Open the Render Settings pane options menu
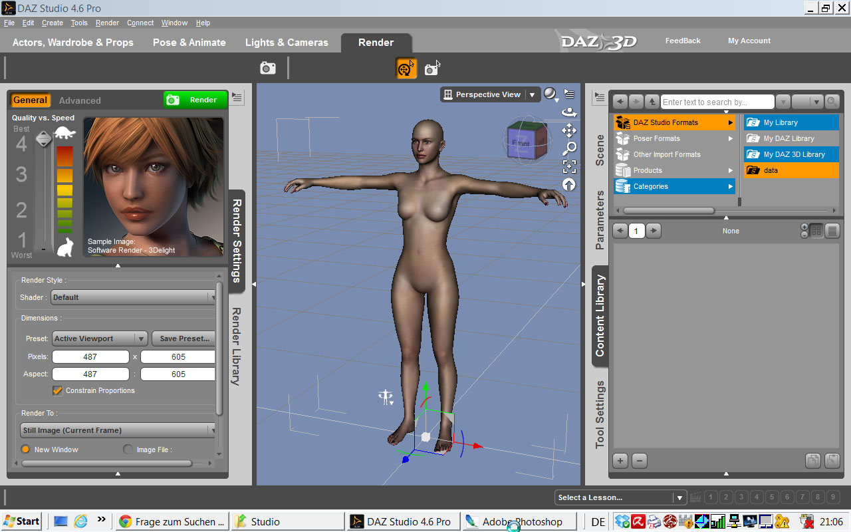 [x=237, y=98]
